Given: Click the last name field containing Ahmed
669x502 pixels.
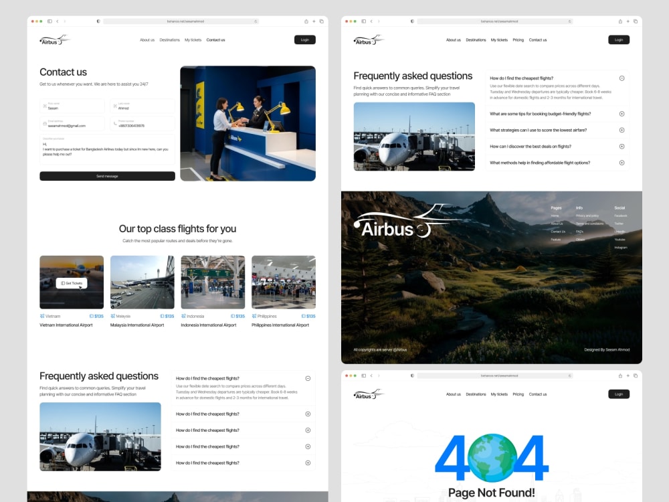Looking at the screenshot, I should 142,106.
